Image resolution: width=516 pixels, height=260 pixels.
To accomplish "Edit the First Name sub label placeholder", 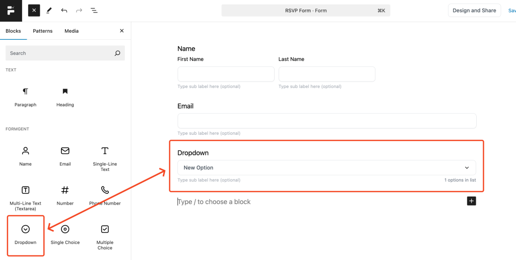I will click(x=209, y=86).
